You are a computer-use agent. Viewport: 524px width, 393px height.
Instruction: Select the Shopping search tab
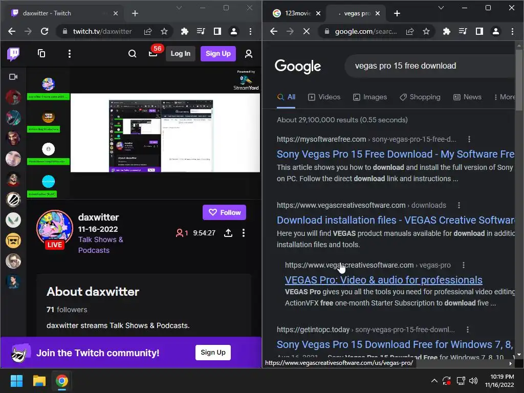coord(420,97)
